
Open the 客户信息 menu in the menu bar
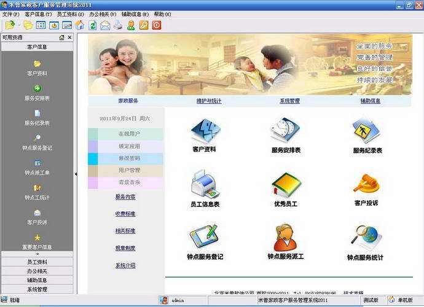[x=38, y=14]
